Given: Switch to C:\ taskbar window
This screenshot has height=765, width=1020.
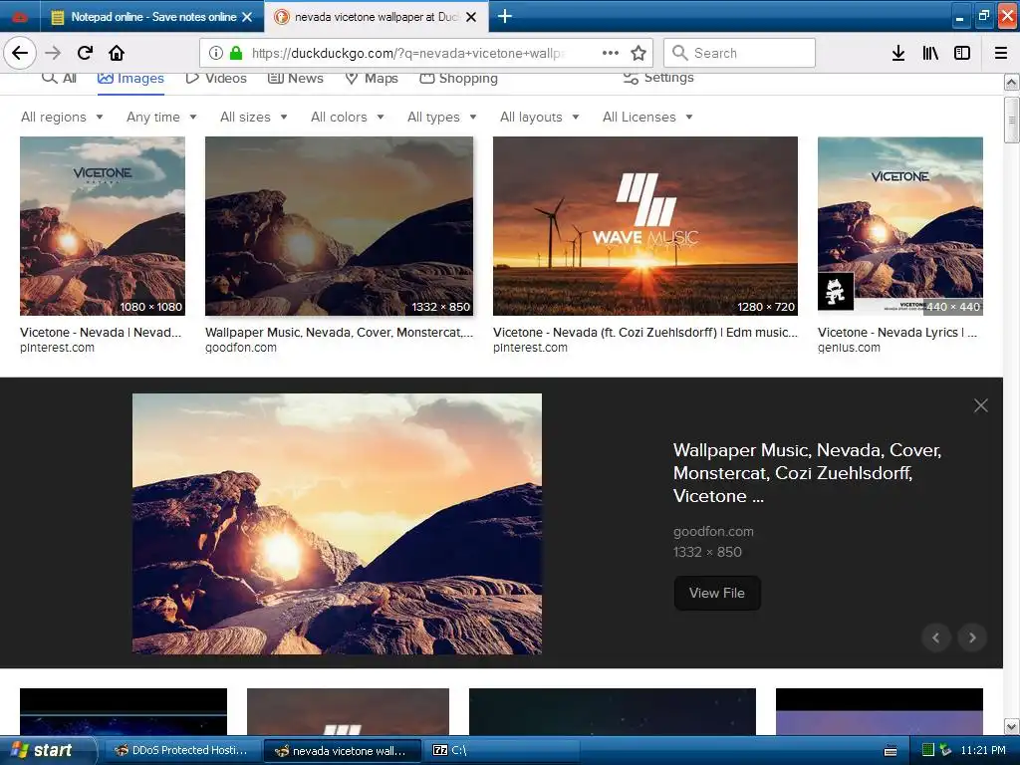Looking at the screenshot, I should (x=501, y=750).
